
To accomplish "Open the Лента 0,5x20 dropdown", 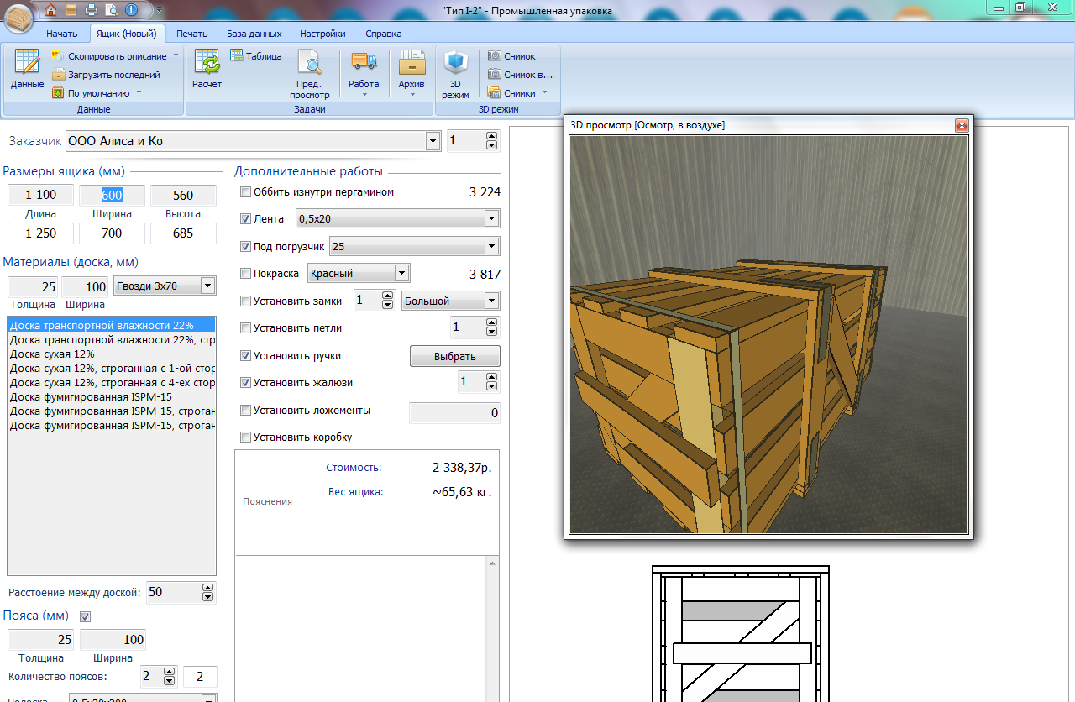I will pyautogui.click(x=491, y=219).
